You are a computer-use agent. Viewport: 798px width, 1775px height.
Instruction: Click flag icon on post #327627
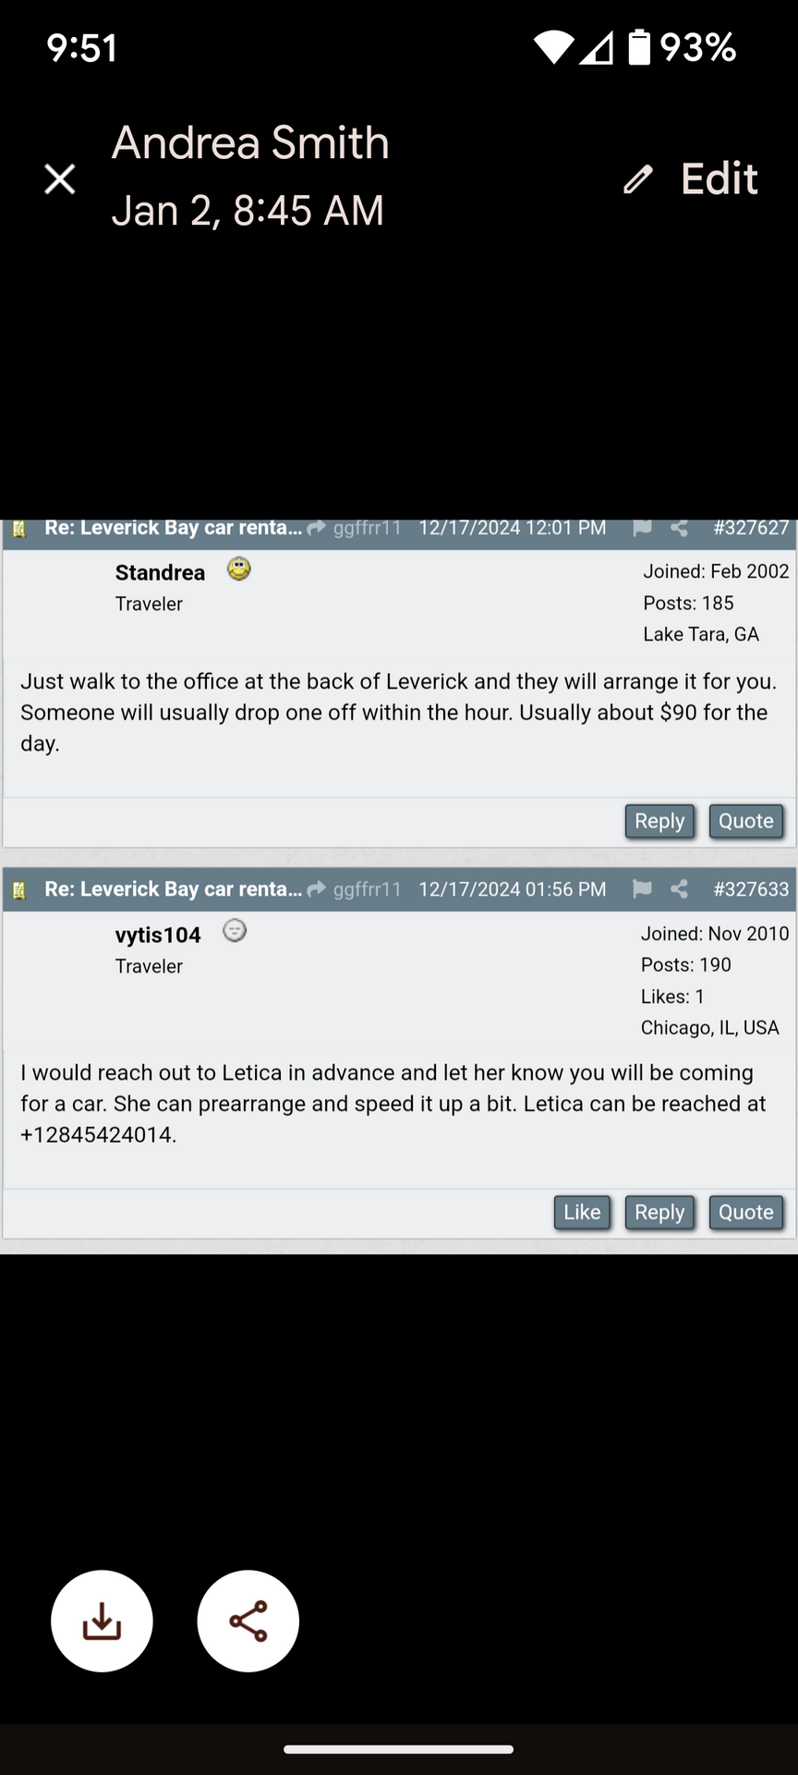(x=642, y=528)
